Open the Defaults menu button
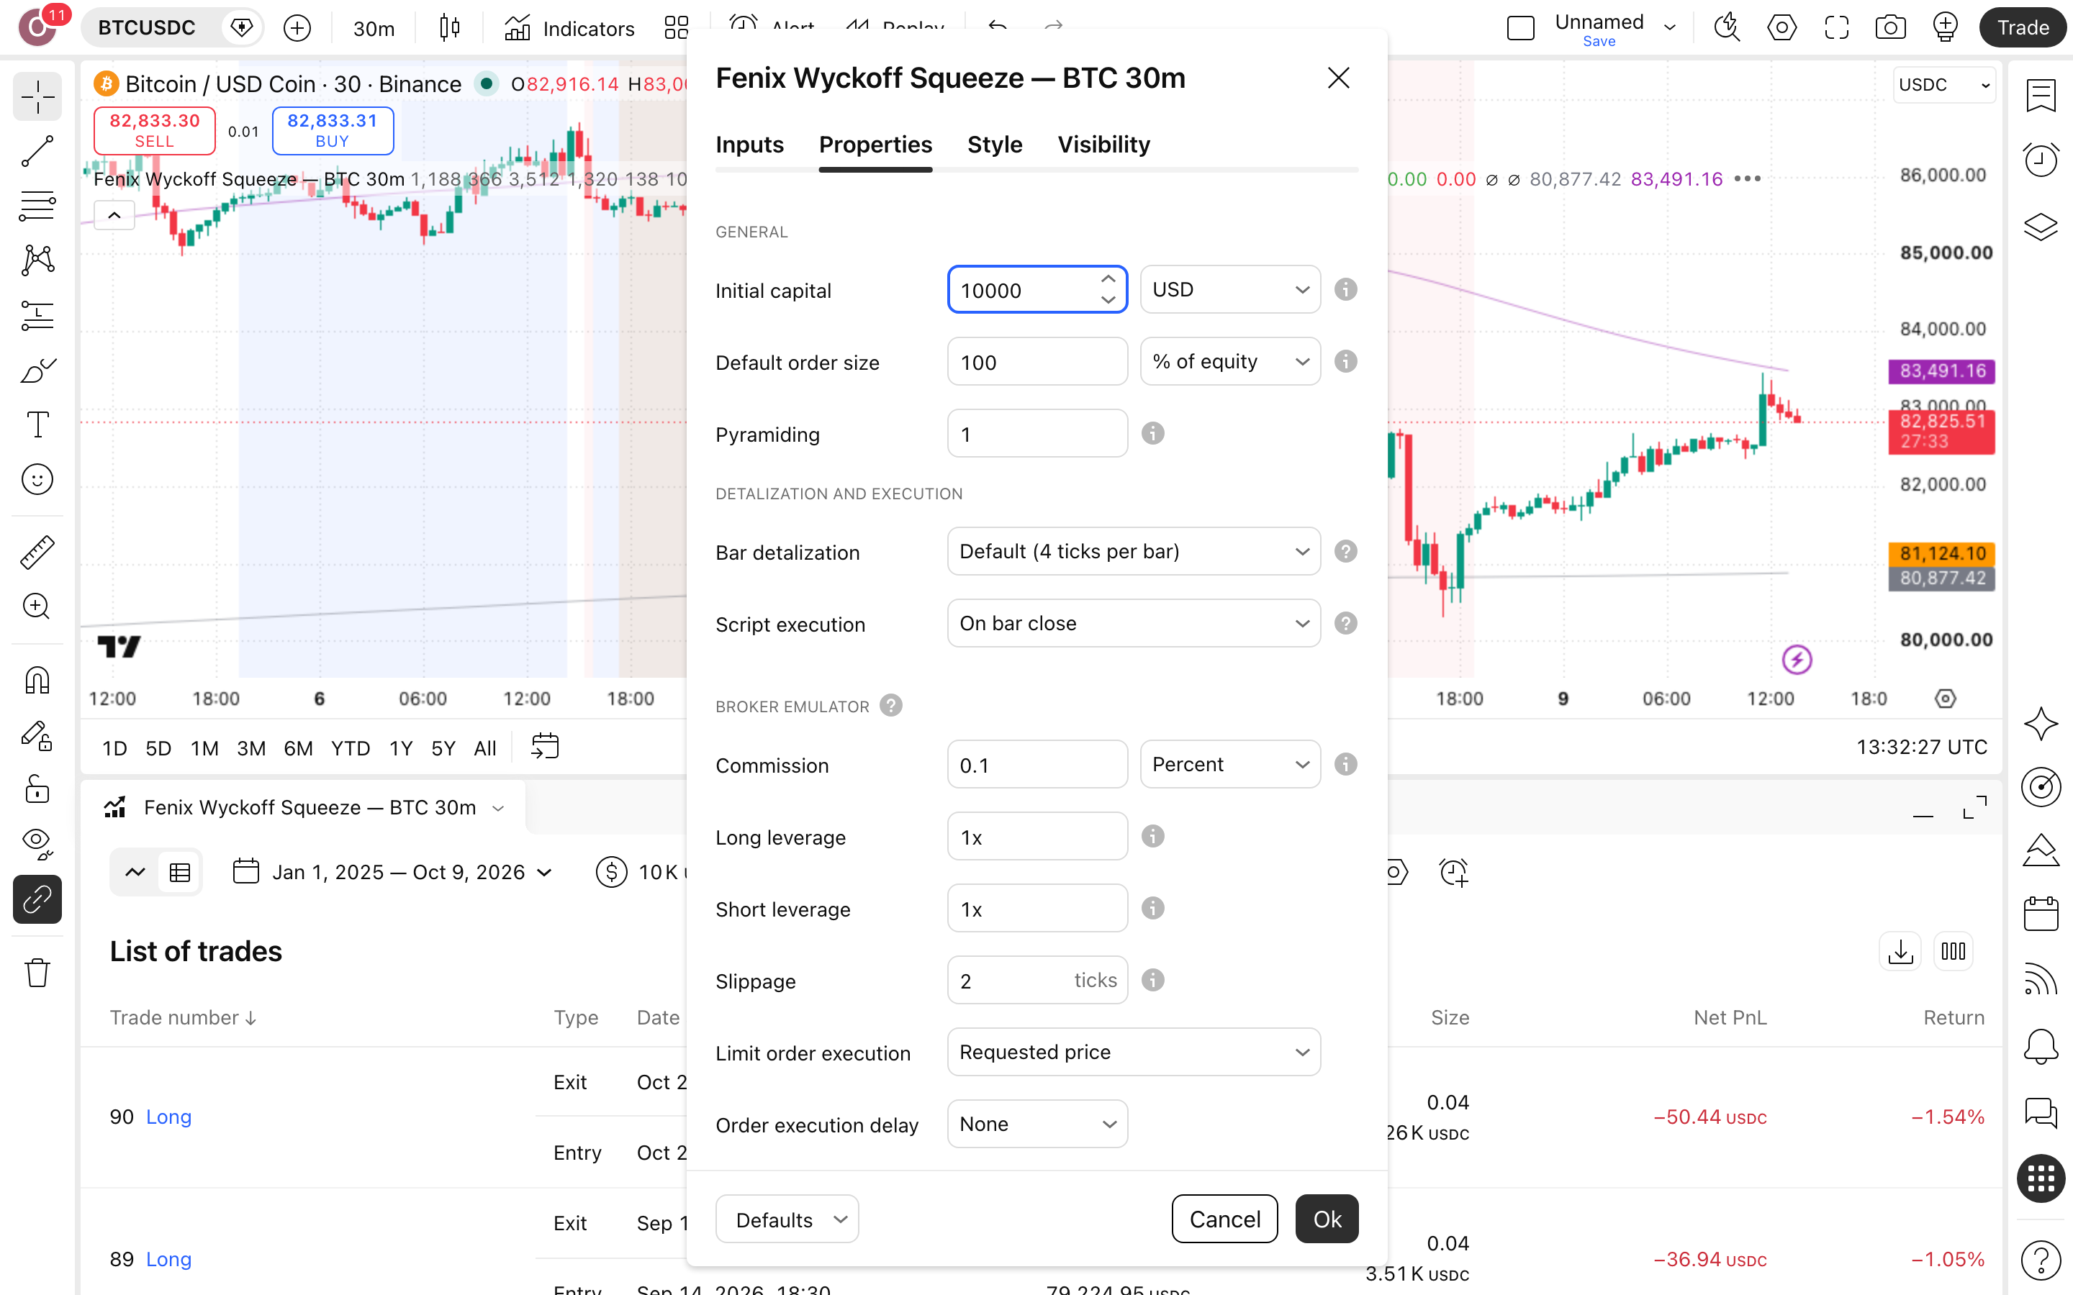Screen dimensions: 2073x1295 click(787, 1219)
